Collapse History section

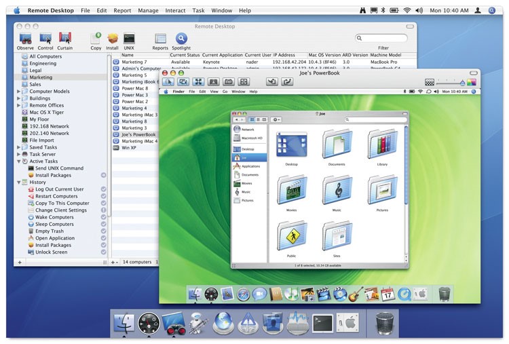click(x=18, y=183)
